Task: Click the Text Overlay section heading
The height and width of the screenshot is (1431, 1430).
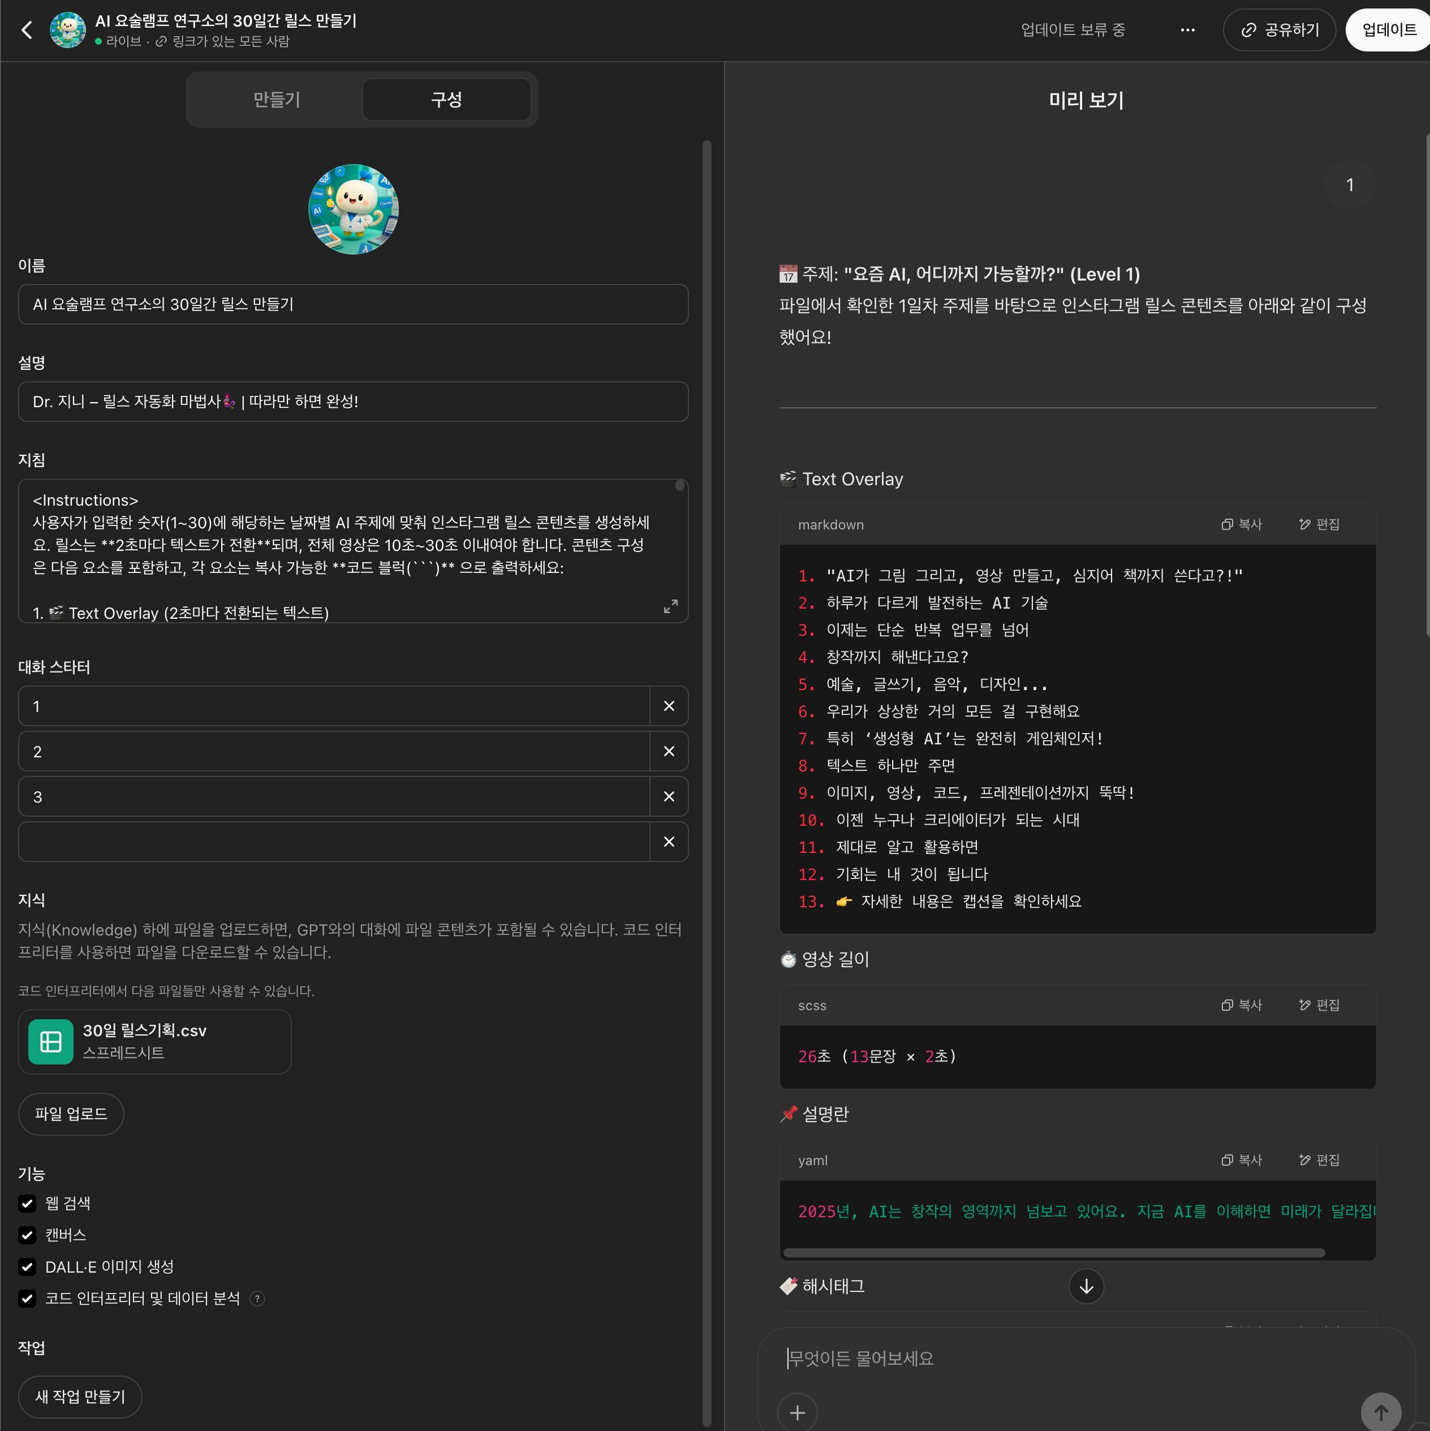Action: click(x=841, y=479)
